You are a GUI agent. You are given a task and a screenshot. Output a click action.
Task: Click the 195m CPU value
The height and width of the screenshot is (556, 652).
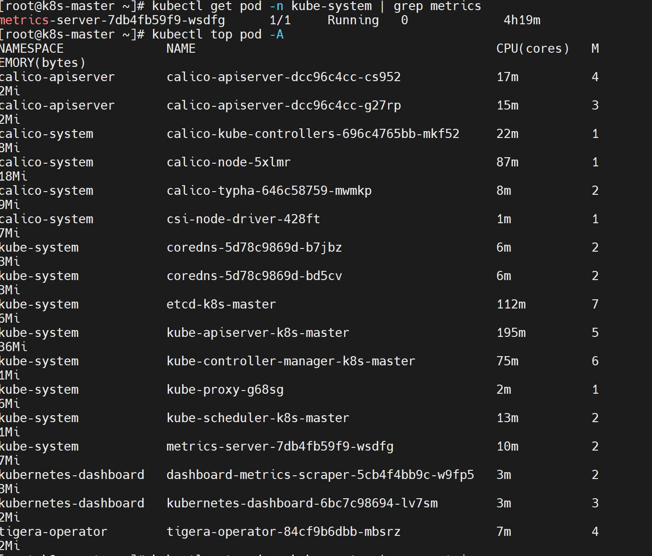click(511, 333)
